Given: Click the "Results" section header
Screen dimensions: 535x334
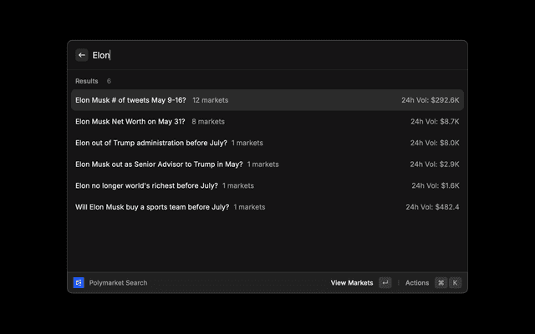Looking at the screenshot, I should coord(87,81).
